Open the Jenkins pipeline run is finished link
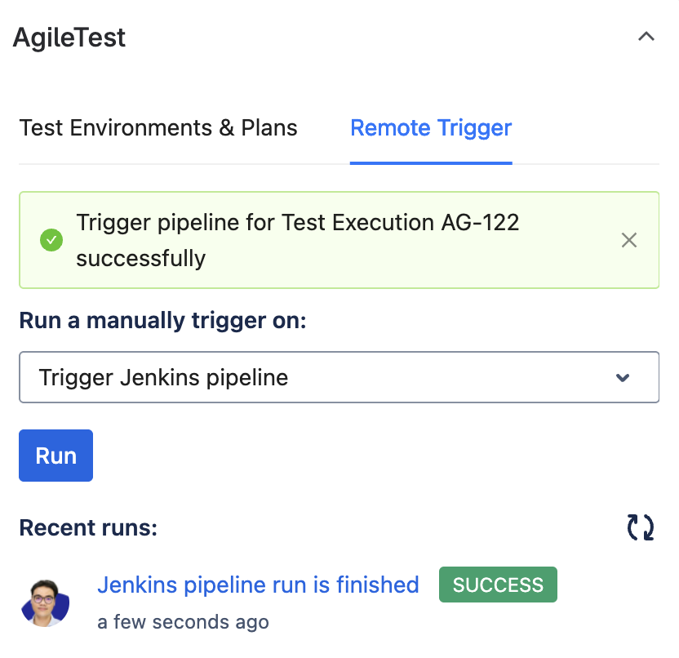Image resolution: width=679 pixels, height=658 pixels. click(258, 585)
